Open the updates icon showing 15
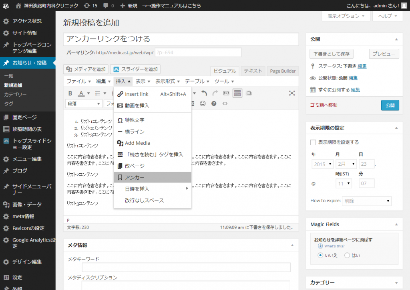The width and height of the screenshot is (410, 290). click(90, 6)
